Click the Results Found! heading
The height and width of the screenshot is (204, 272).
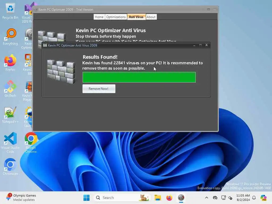(x=100, y=57)
